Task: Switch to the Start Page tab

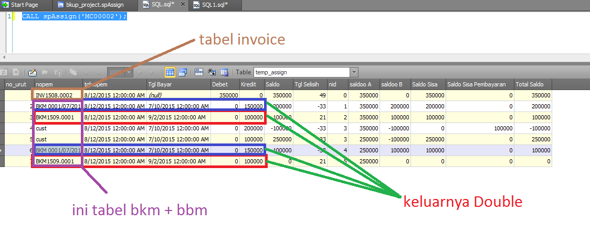Action: [25, 5]
